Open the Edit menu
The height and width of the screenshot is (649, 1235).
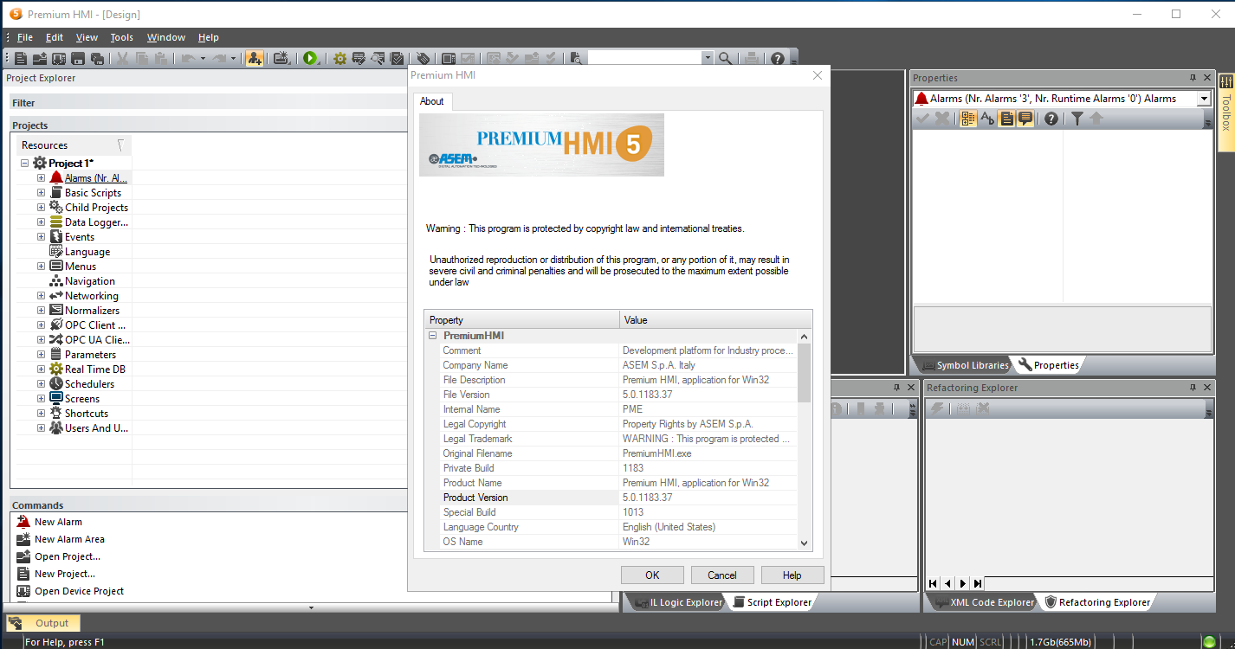point(55,37)
